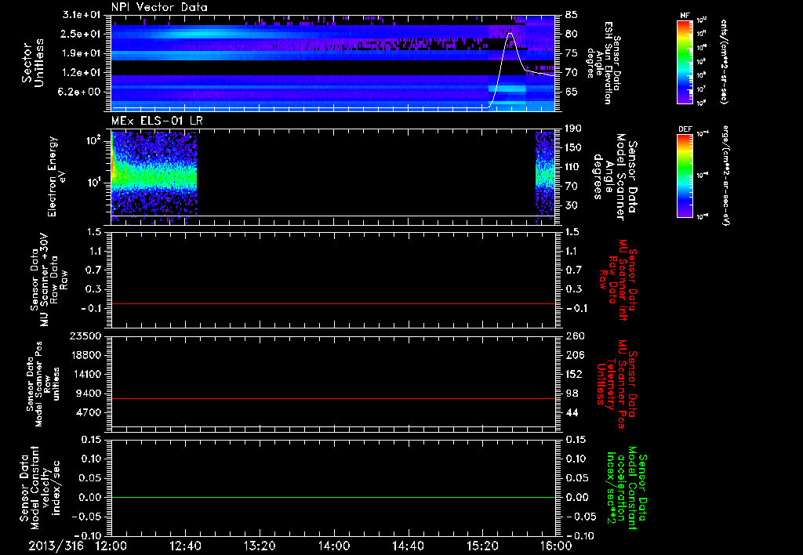Click the '80' sun elevation tick label
The image size is (803, 555).
(x=572, y=34)
